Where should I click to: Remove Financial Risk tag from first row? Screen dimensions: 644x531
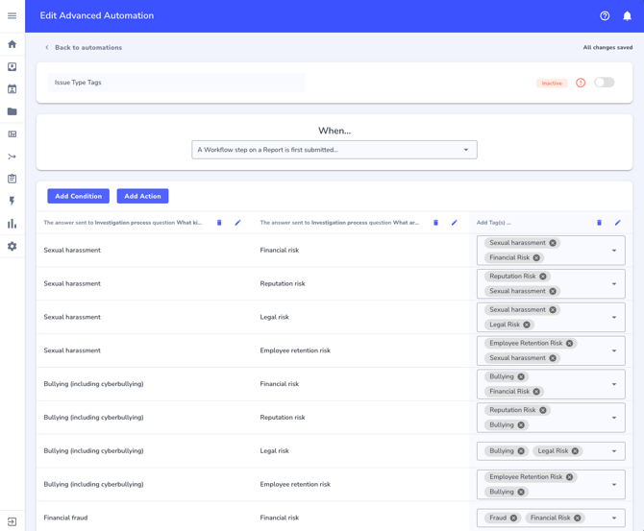click(536, 257)
